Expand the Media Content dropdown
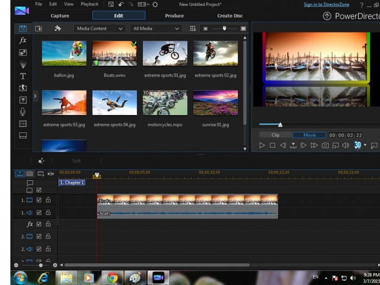Screen dimensions: 380x285 click(x=99, y=28)
